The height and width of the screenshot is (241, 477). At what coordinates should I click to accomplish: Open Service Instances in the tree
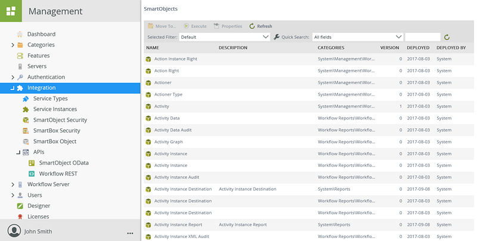(x=55, y=109)
